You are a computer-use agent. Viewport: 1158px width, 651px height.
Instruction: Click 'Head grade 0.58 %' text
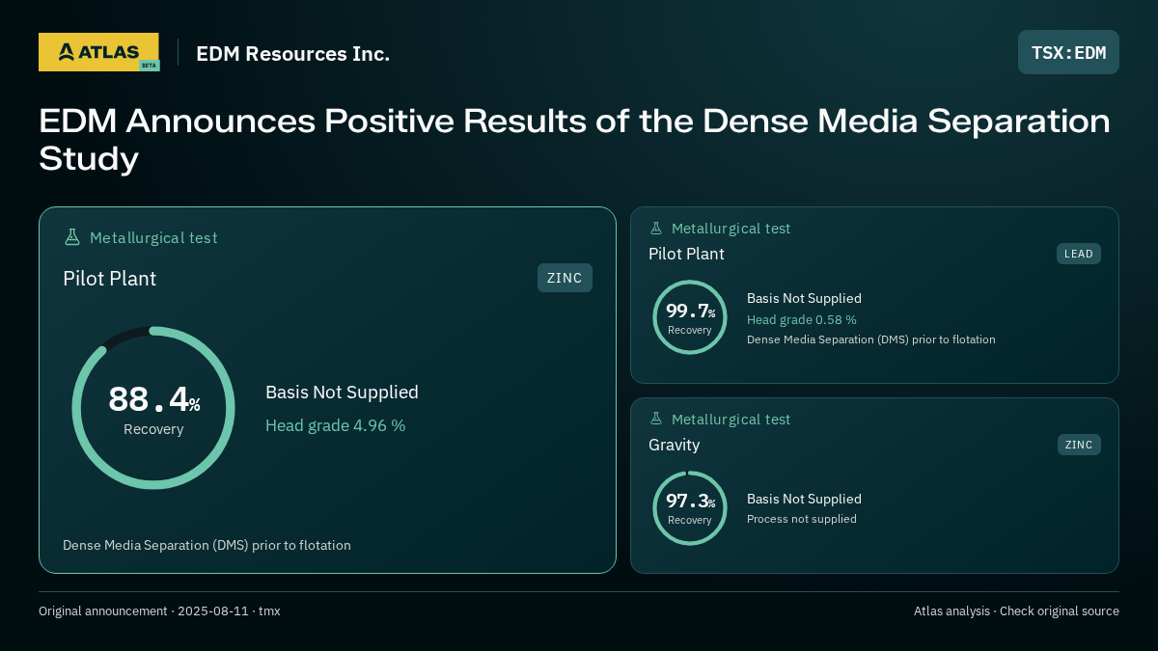[x=802, y=319]
